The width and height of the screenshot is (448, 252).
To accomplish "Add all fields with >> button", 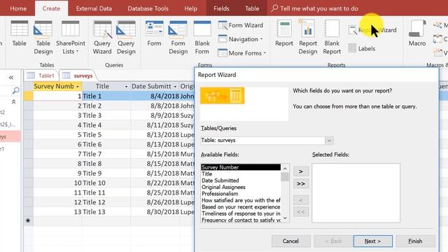I will pos(301,183).
